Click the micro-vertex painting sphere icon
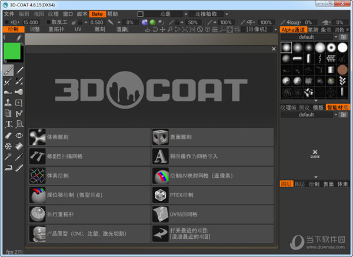The width and height of the screenshot is (353, 257). 38,195
